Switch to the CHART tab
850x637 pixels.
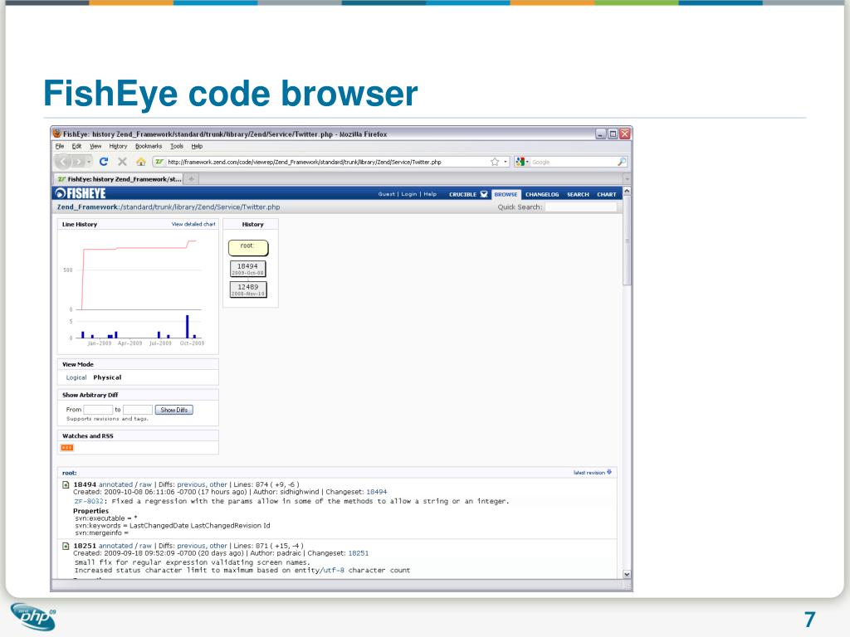[607, 194]
